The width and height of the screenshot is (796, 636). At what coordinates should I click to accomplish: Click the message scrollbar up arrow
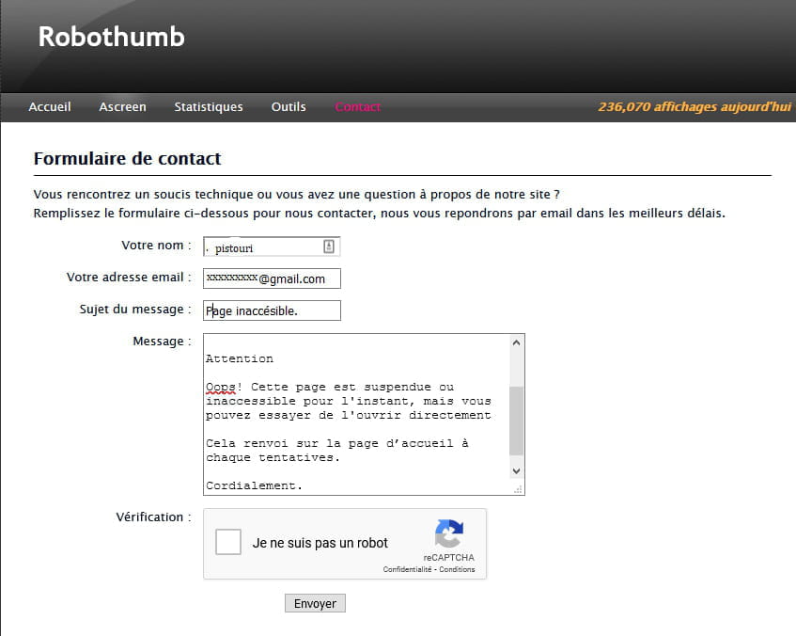(516, 342)
